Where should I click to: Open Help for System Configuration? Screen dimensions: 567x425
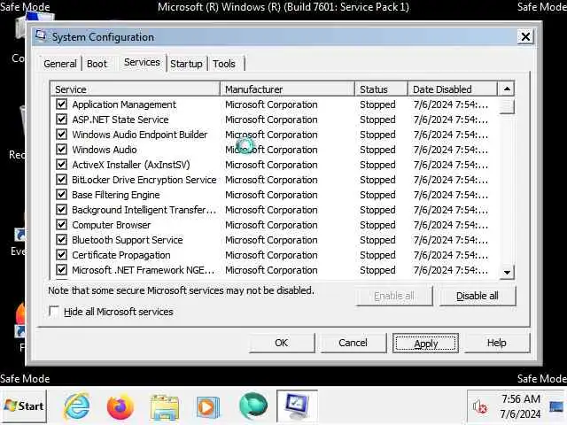tap(496, 343)
